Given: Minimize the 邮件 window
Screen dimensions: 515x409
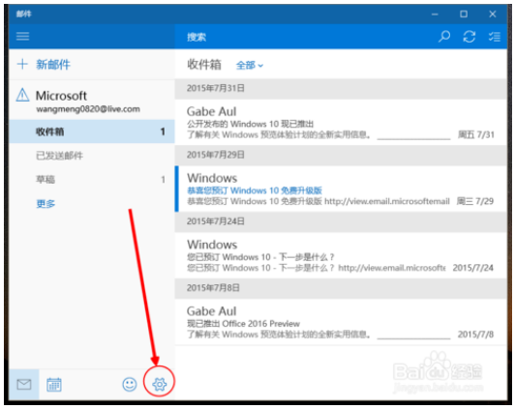Looking at the screenshot, I should coord(435,15).
